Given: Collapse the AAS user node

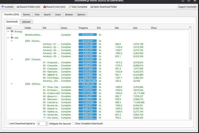Looking at the screenshot, I should (8, 38).
